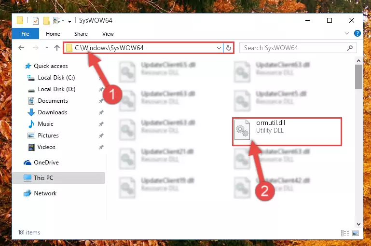The image size is (371, 246).
Task: Open recent locations dropdown arrow
Action: pos(47,48)
